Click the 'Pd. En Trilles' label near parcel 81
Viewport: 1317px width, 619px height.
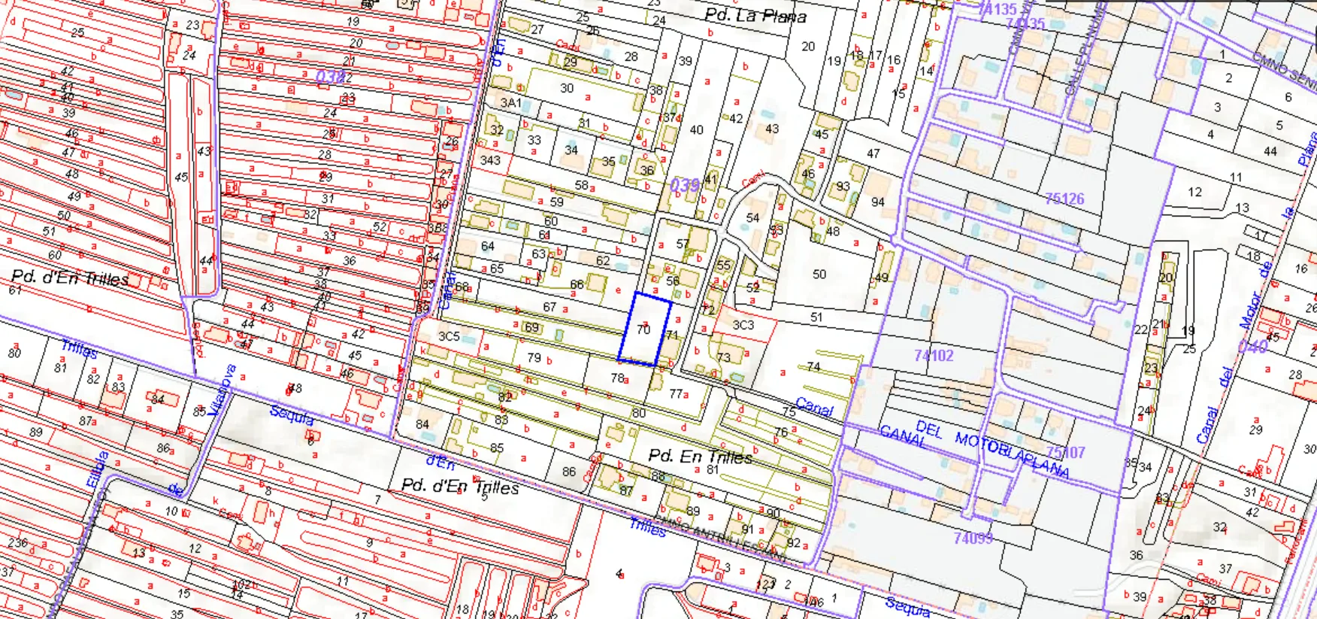coord(700,457)
